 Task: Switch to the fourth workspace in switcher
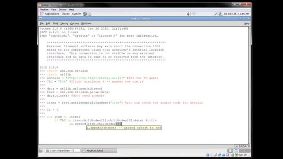(x=248, y=151)
